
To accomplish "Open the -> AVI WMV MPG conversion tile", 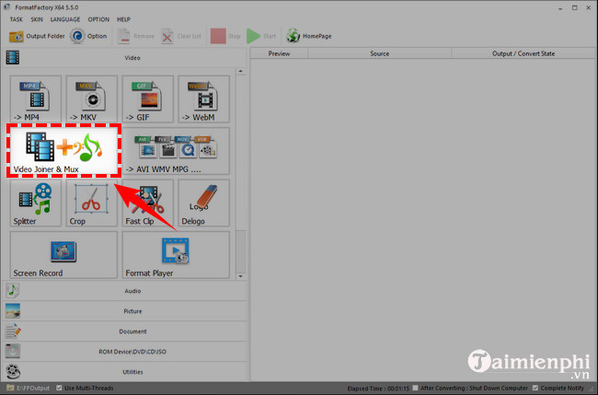I will tap(176, 151).
